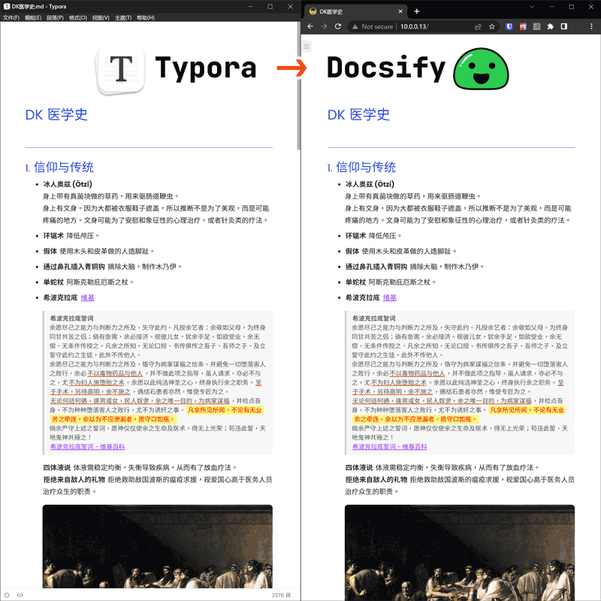Click the Typora vertical scrollbar thumb

tap(298, 86)
